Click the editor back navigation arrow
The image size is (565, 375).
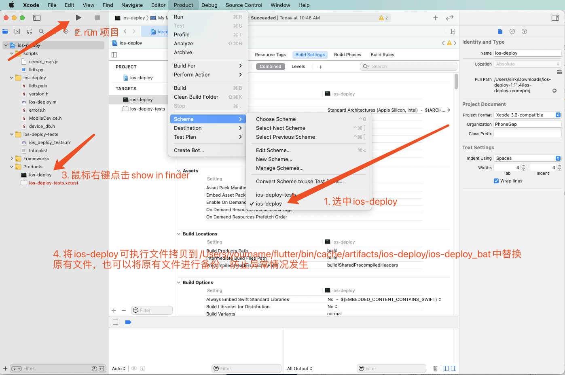[125, 31]
